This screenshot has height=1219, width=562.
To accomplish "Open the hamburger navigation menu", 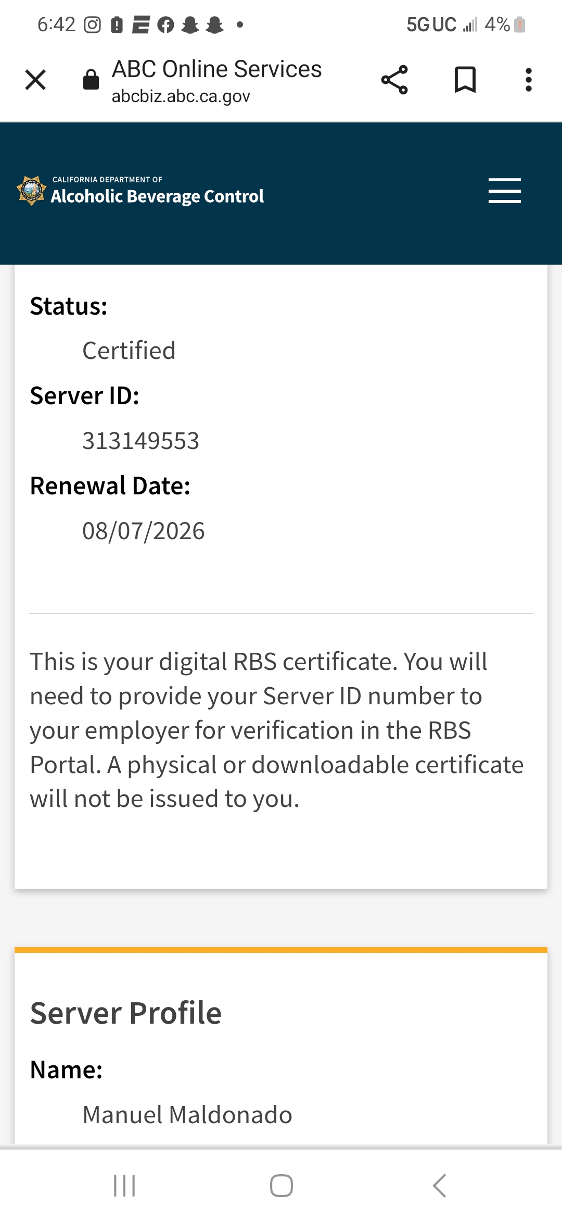I will coord(504,191).
